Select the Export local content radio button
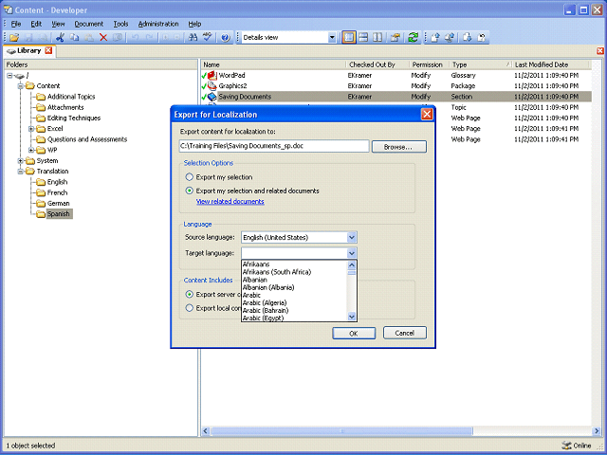The image size is (607, 455). tap(189, 308)
